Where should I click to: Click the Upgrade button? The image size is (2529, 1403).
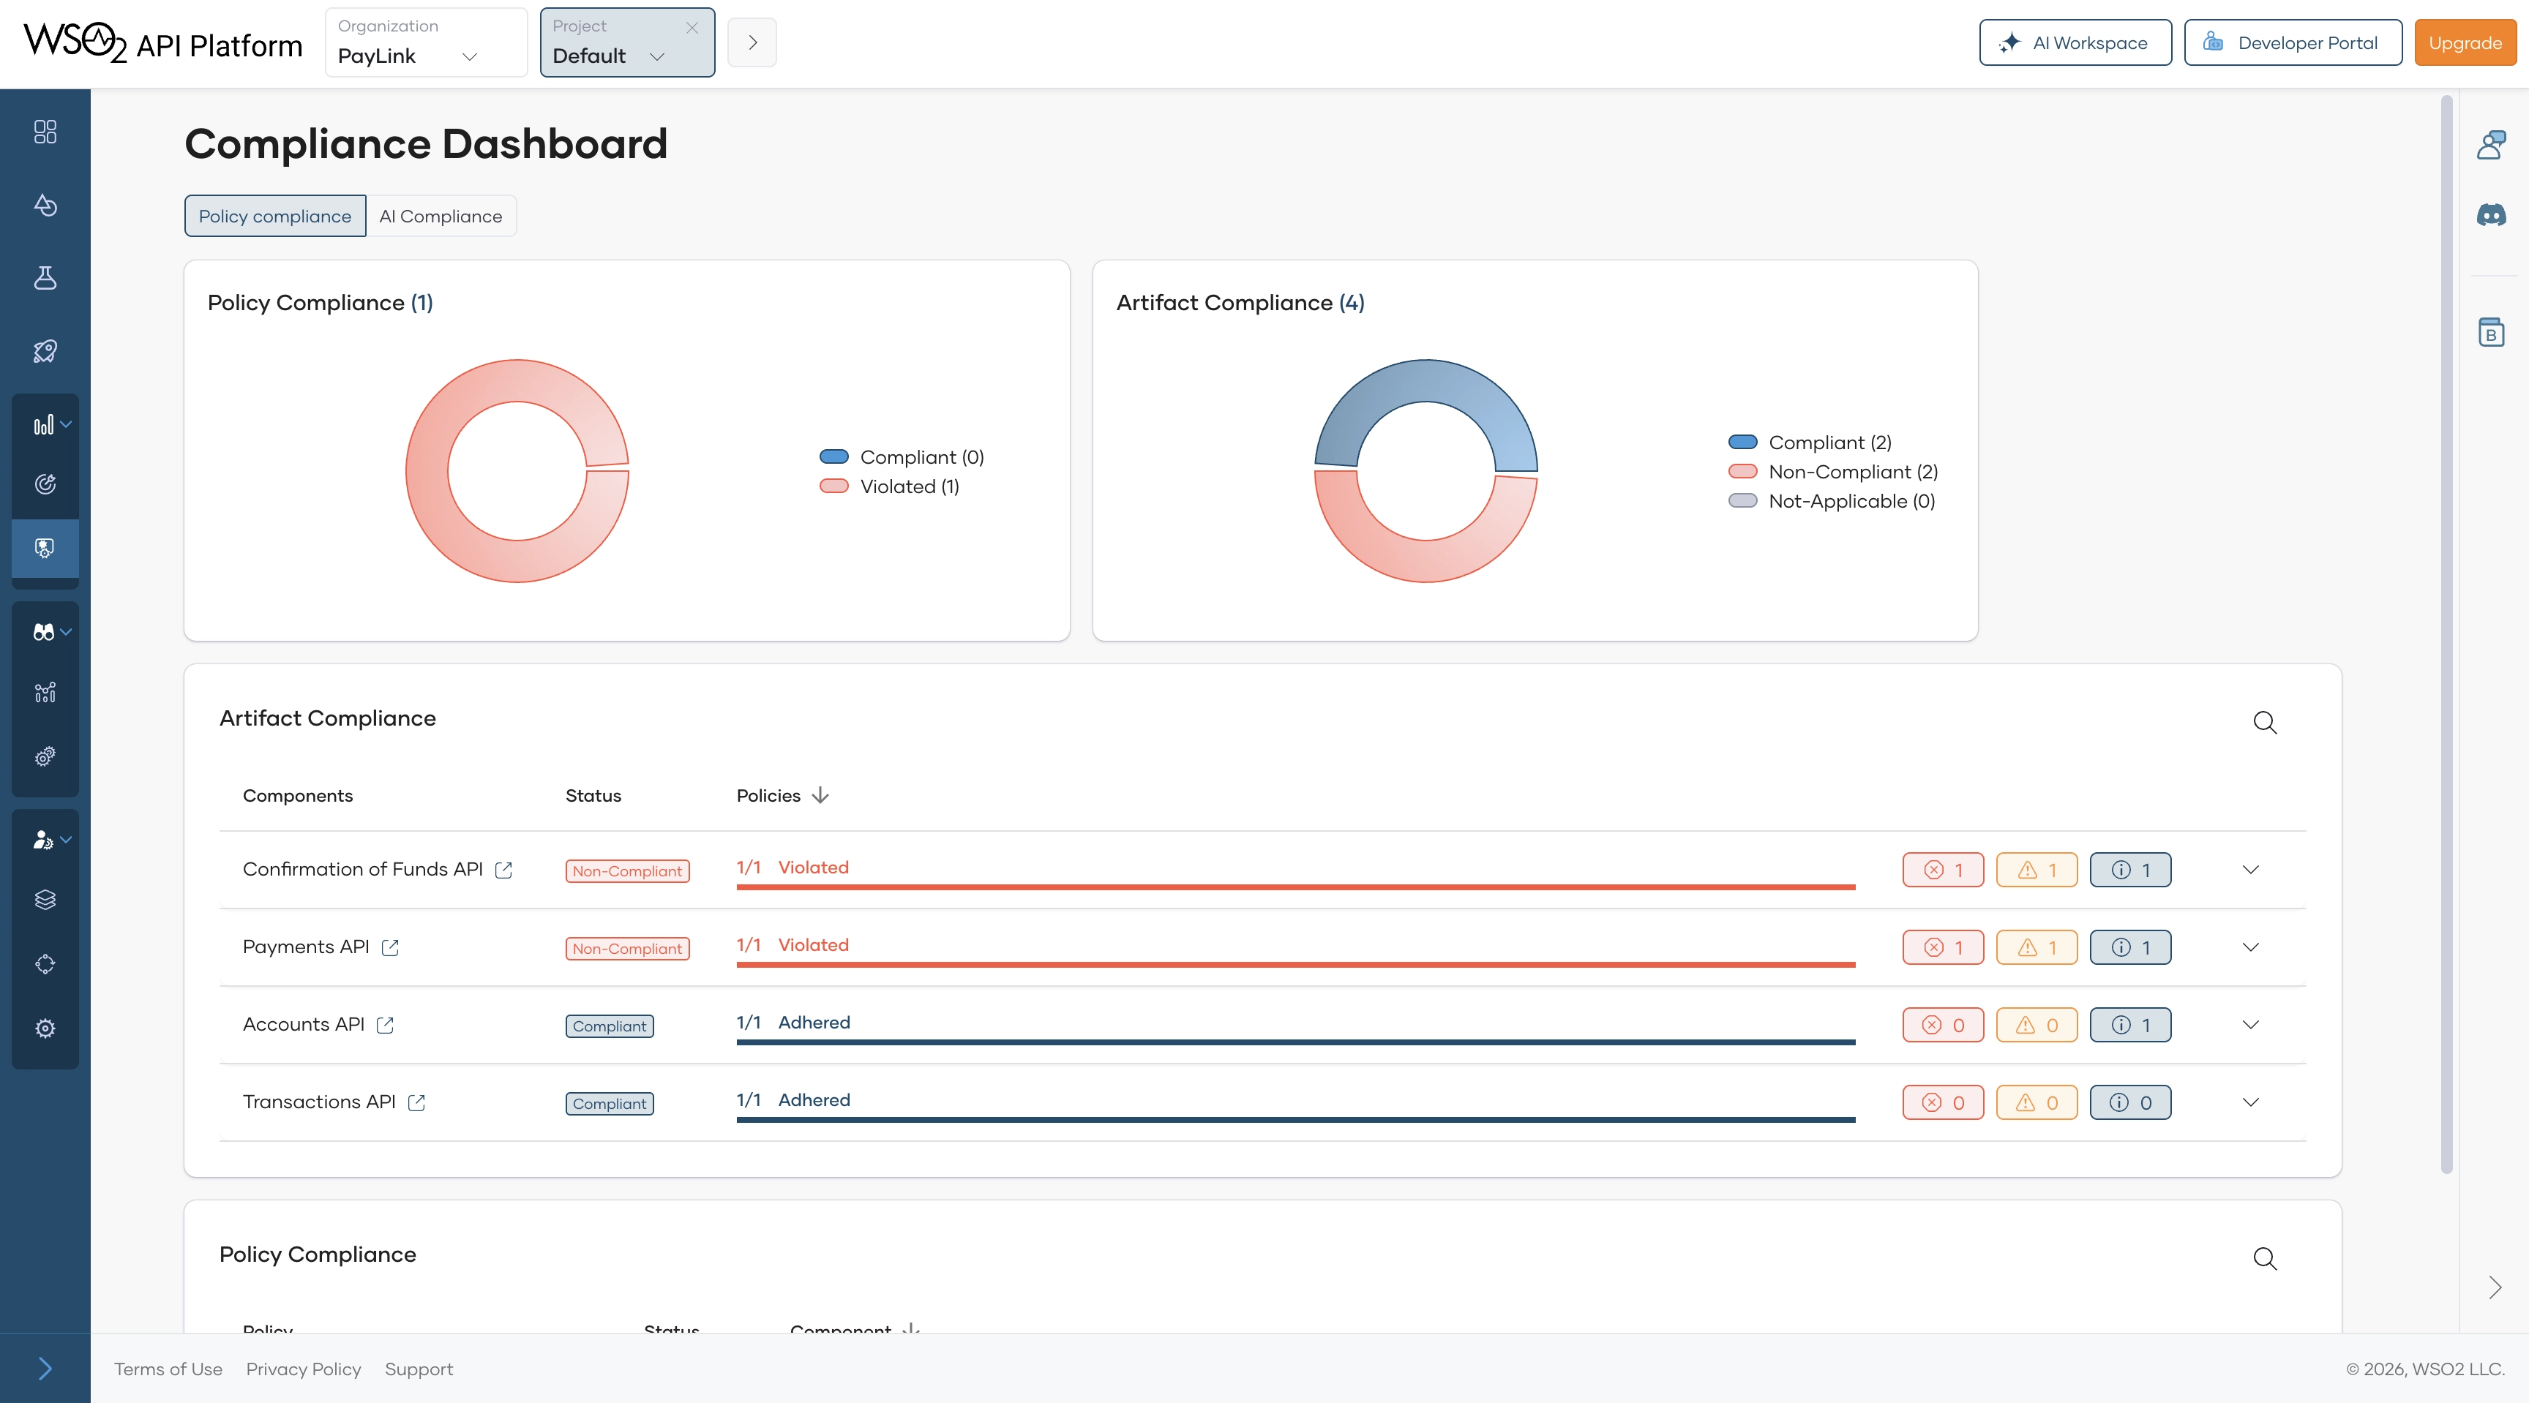coord(2464,42)
